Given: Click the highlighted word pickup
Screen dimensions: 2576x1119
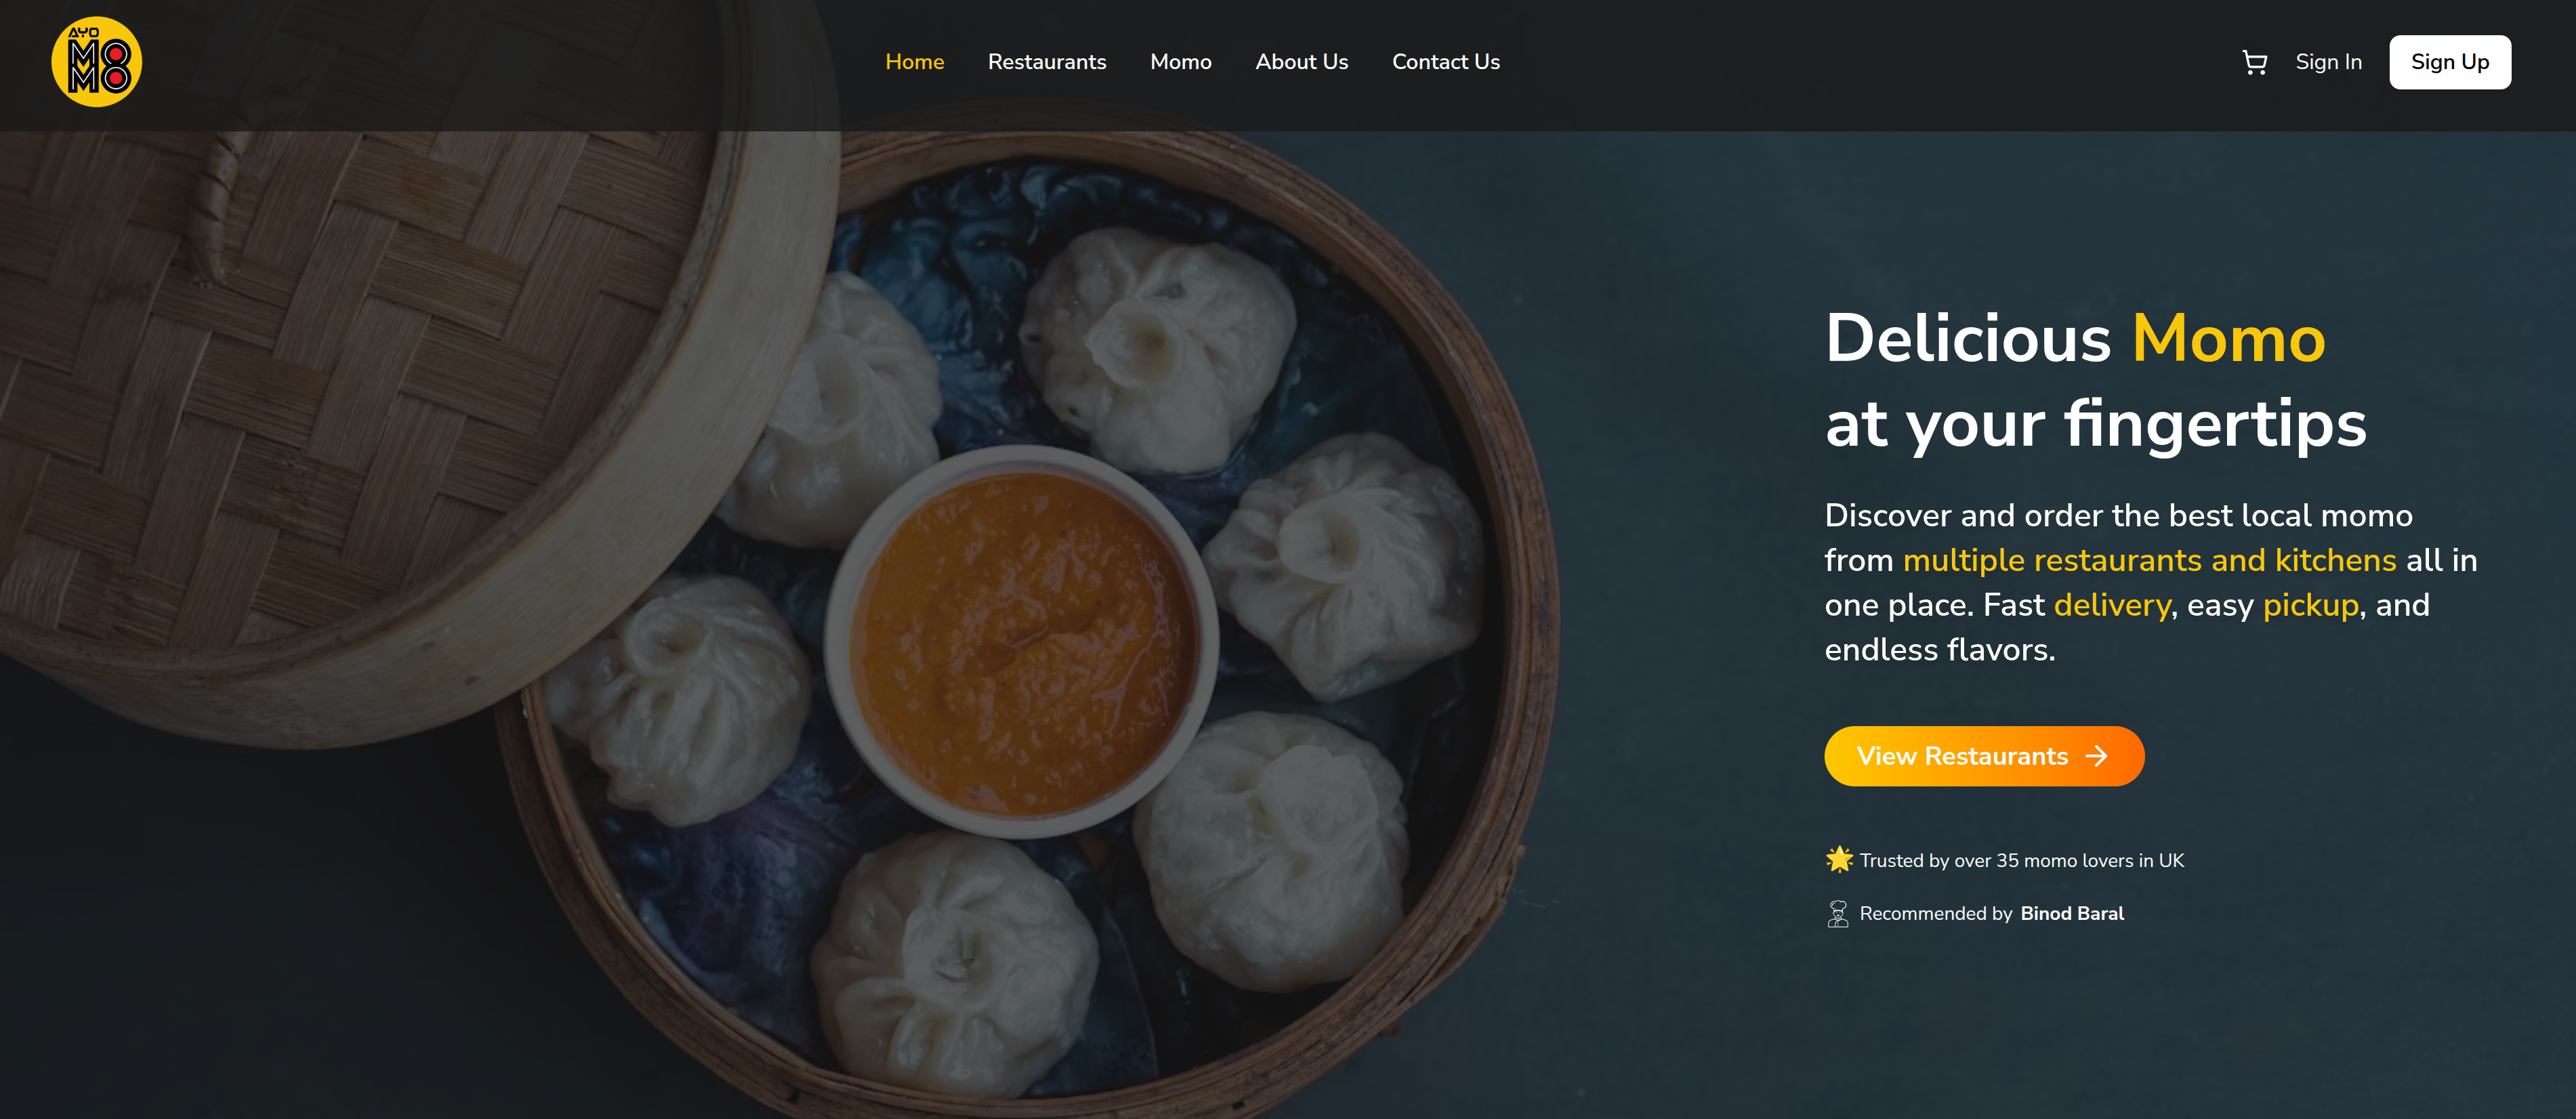Looking at the screenshot, I should tap(2310, 606).
